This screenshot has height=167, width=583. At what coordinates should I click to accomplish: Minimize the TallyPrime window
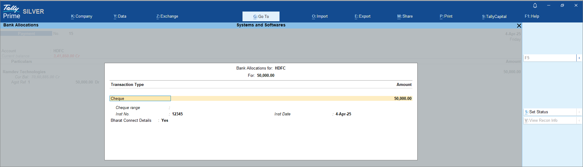pyautogui.click(x=549, y=5)
